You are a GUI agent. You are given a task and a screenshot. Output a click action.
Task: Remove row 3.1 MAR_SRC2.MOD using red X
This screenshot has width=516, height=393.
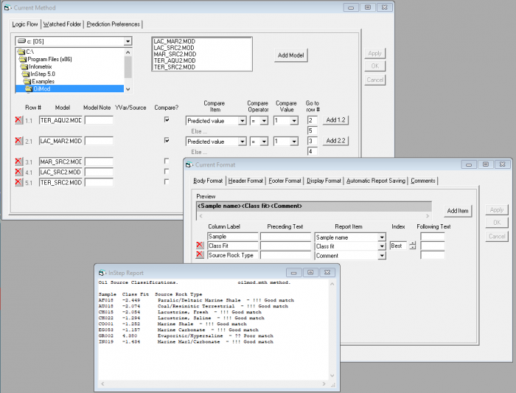pyautogui.click(x=18, y=161)
